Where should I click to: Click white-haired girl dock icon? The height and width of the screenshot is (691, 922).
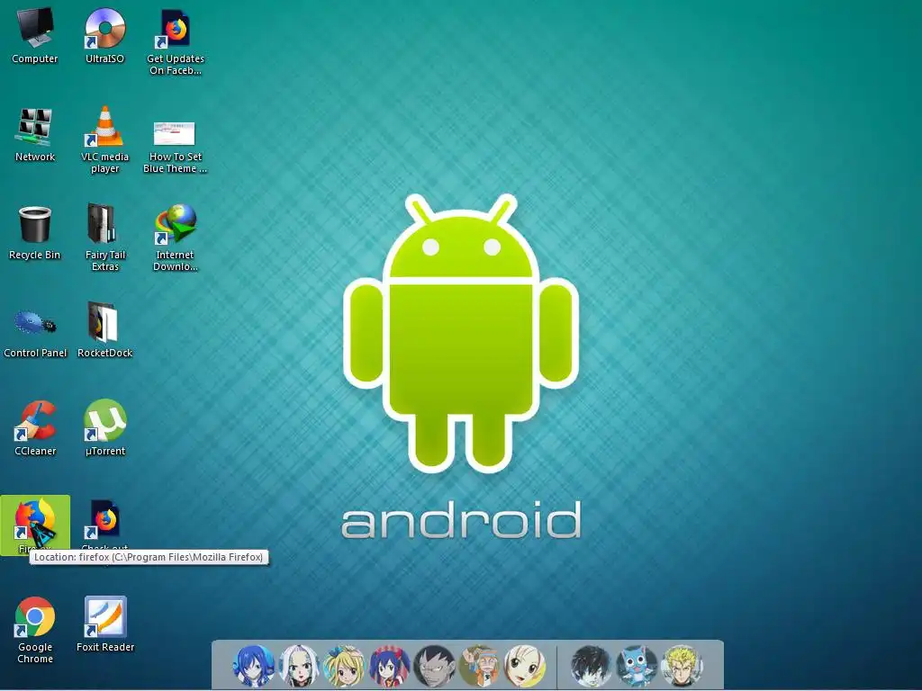tap(299, 667)
